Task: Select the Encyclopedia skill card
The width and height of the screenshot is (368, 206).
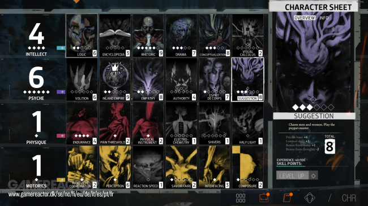Action: (115, 36)
